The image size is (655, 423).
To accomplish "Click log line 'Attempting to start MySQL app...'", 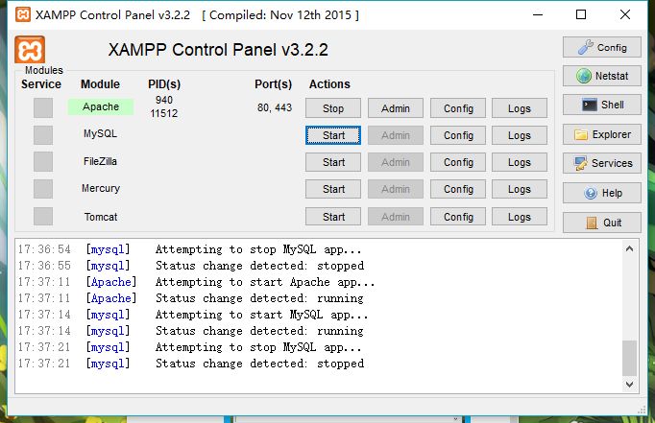I will tap(261, 315).
